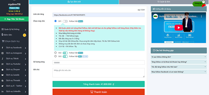Expand Dịch vụ Youtube chevron
Image resolution: width=209 pixels, height=95 pixels.
[x=25, y=64]
